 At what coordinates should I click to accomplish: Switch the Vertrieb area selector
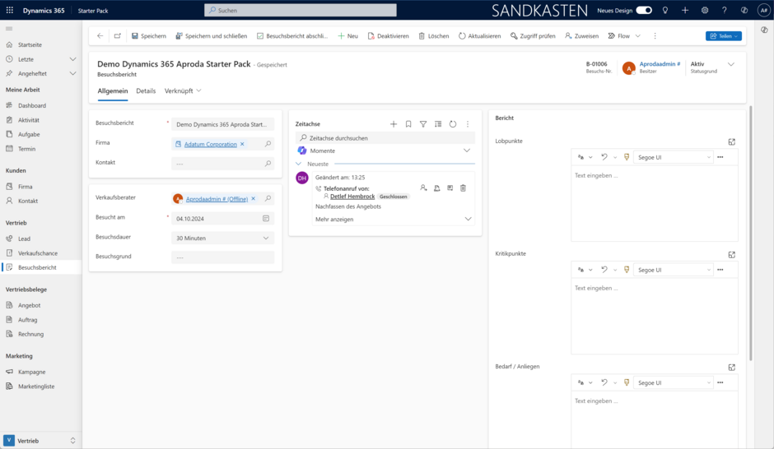pyautogui.click(x=40, y=441)
